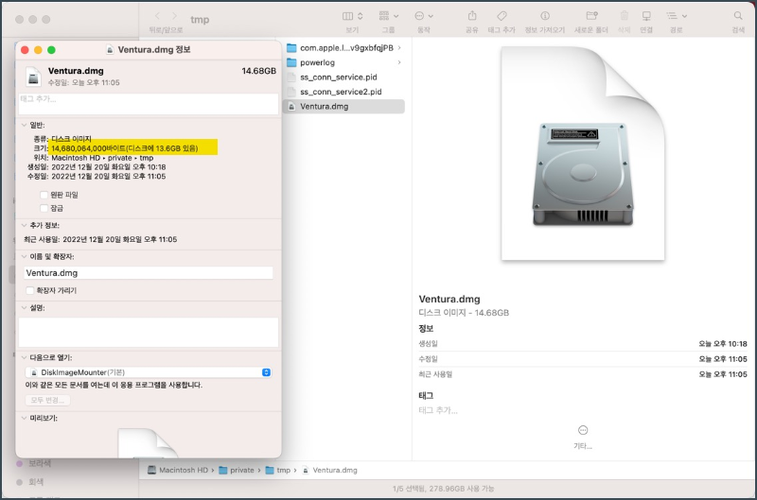Minimize the Ventura.dmg Info window
Image resolution: width=757 pixels, height=500 pixels.
(x=38, y=50)
